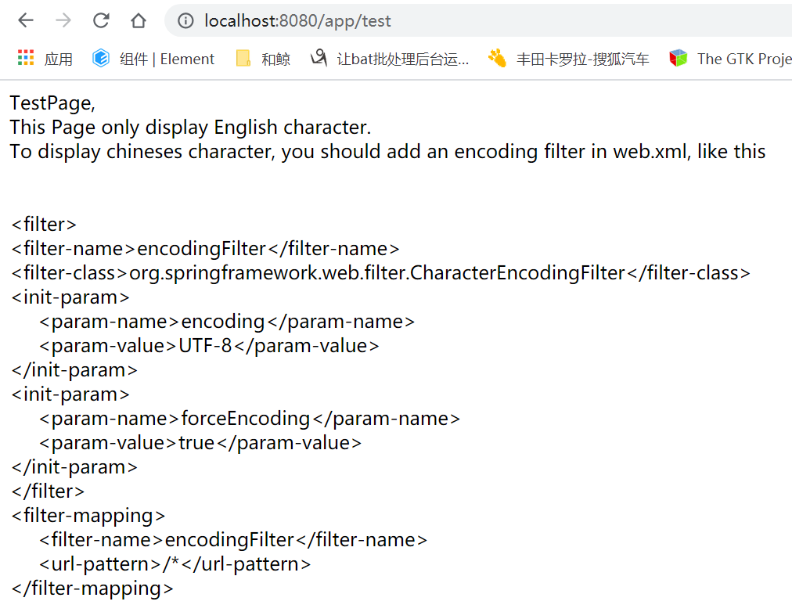Click the "TestPage," heading text
Image resolution: width=792 pixels, height=612 pixels.
(x=52, y=103)
